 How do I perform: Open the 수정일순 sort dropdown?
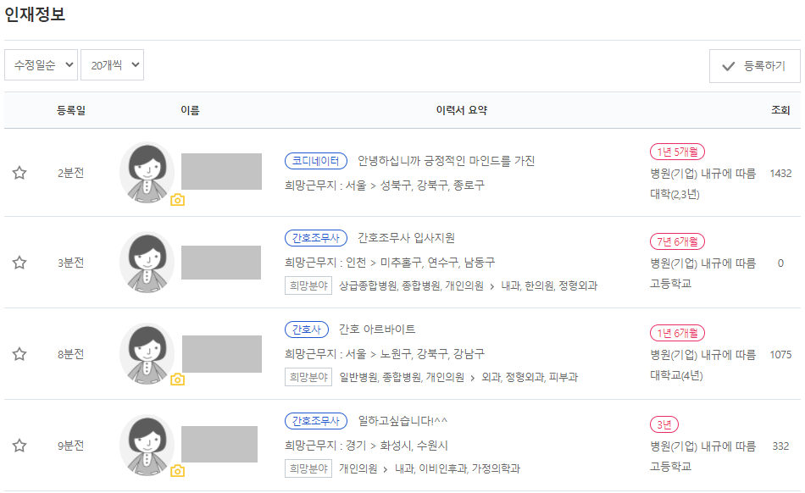(41, 64)
